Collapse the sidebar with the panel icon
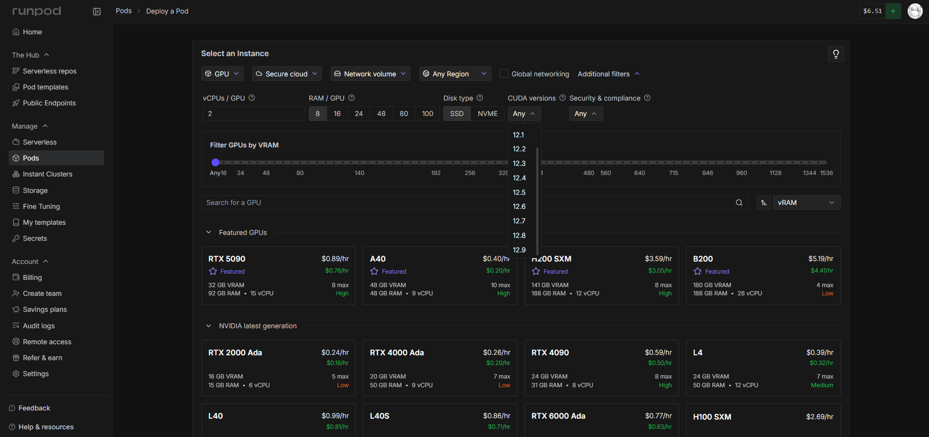929x437 pixels. coord(97,11)
